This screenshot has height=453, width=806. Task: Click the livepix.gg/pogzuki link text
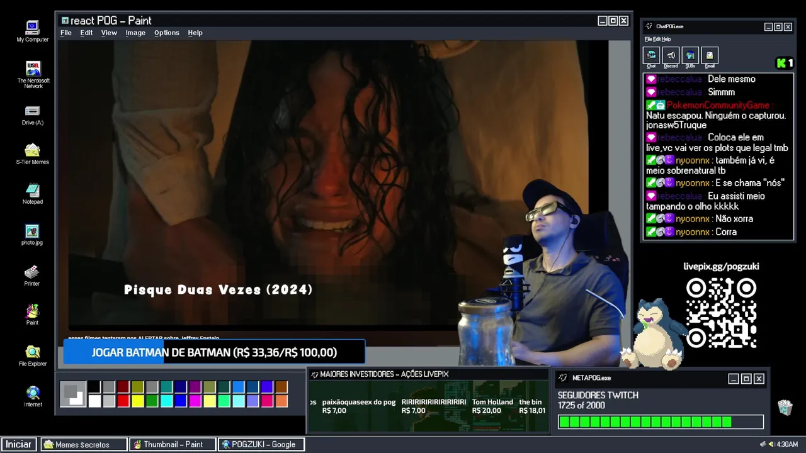tap(721, 266)
